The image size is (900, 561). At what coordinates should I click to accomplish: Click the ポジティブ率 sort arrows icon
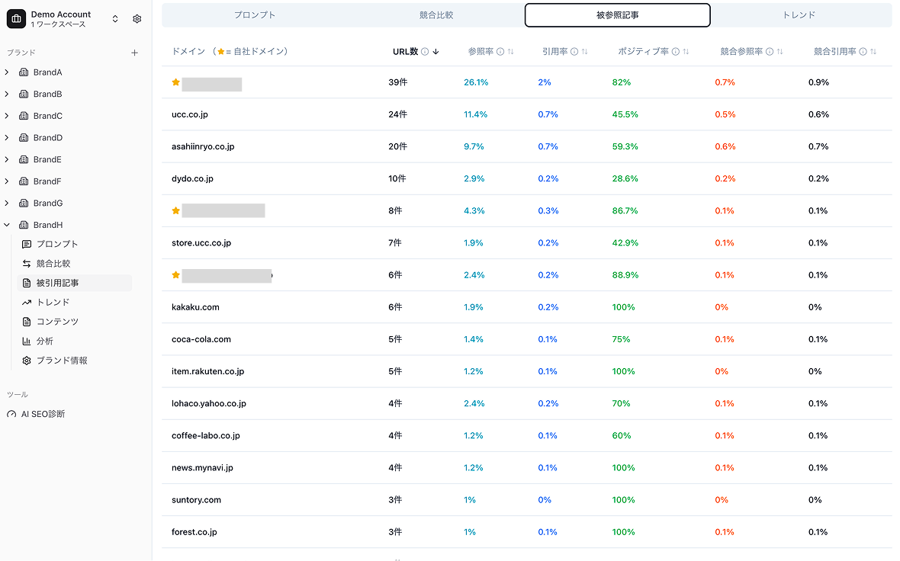pos(686,52)
